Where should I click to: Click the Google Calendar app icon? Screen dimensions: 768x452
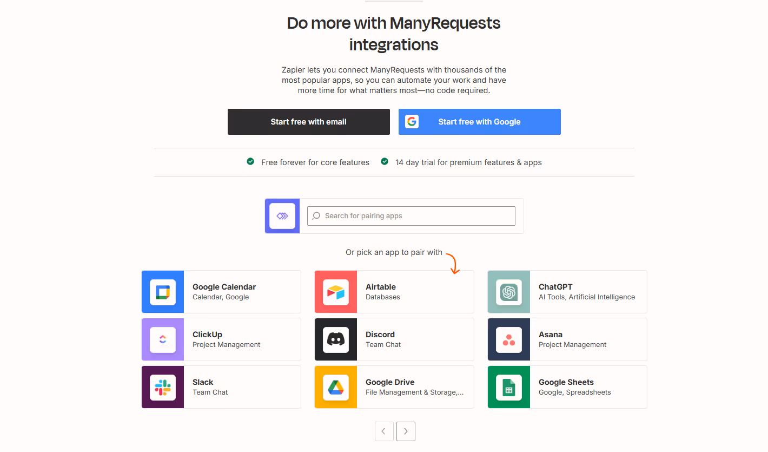[163, 292]
